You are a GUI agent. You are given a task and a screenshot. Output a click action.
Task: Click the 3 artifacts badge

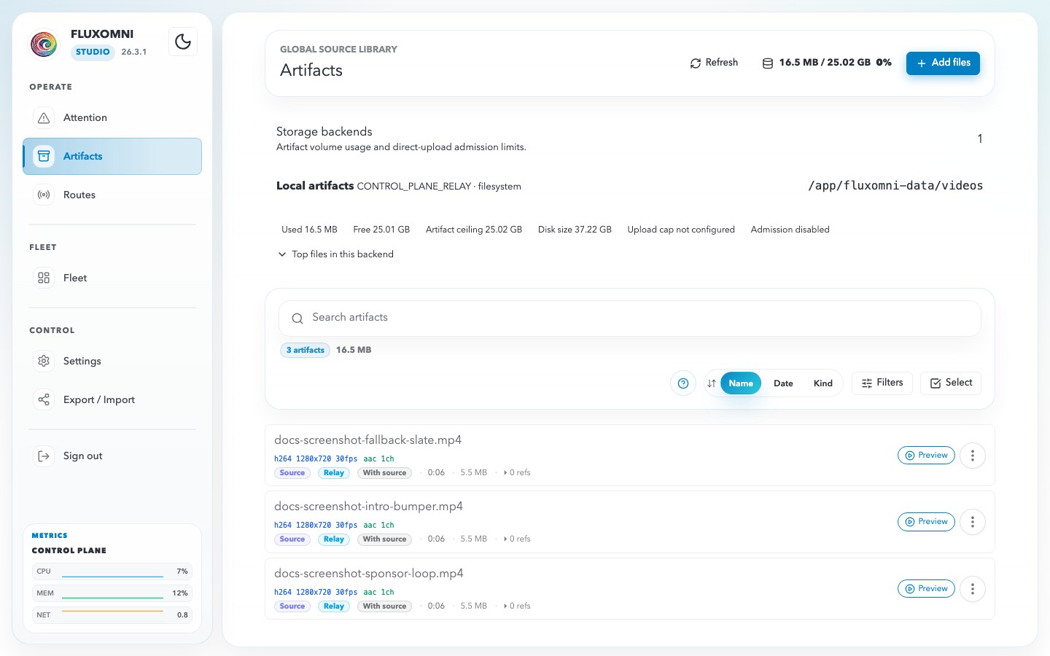tap(305, 350)
